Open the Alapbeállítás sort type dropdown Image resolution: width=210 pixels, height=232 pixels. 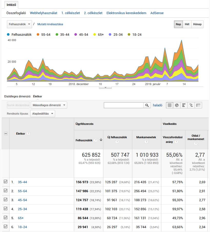(42, 114)
